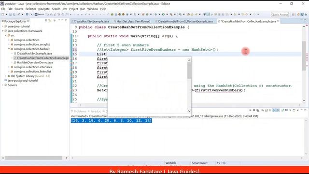Click Collapse All in Package Explorer
This screenshot has width=309, height=174.
pyautogui.click(x=46, y=20)
